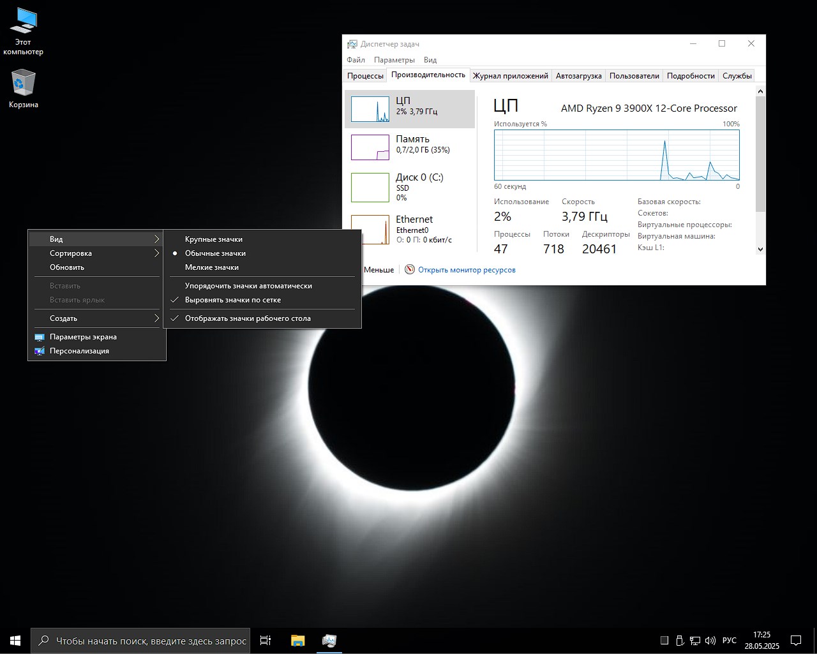Expand the Сортировка submenu
817x654 pixels.
(x=71, y=253)
